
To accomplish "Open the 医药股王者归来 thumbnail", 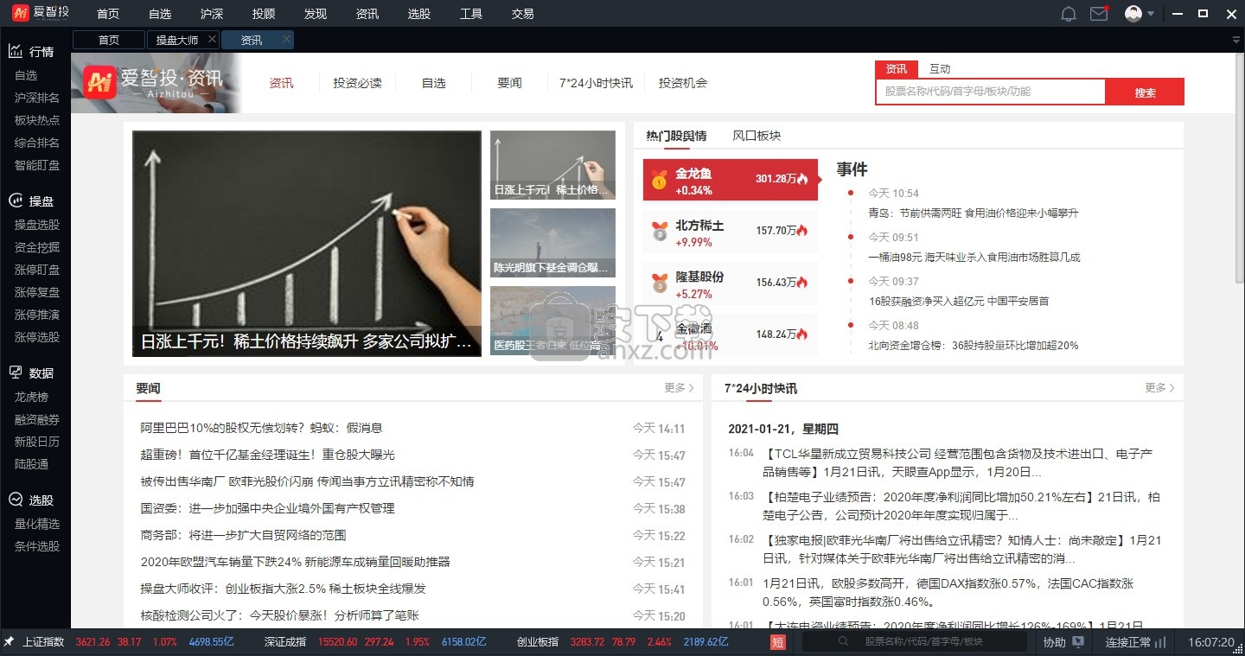I will click(552, 321).
